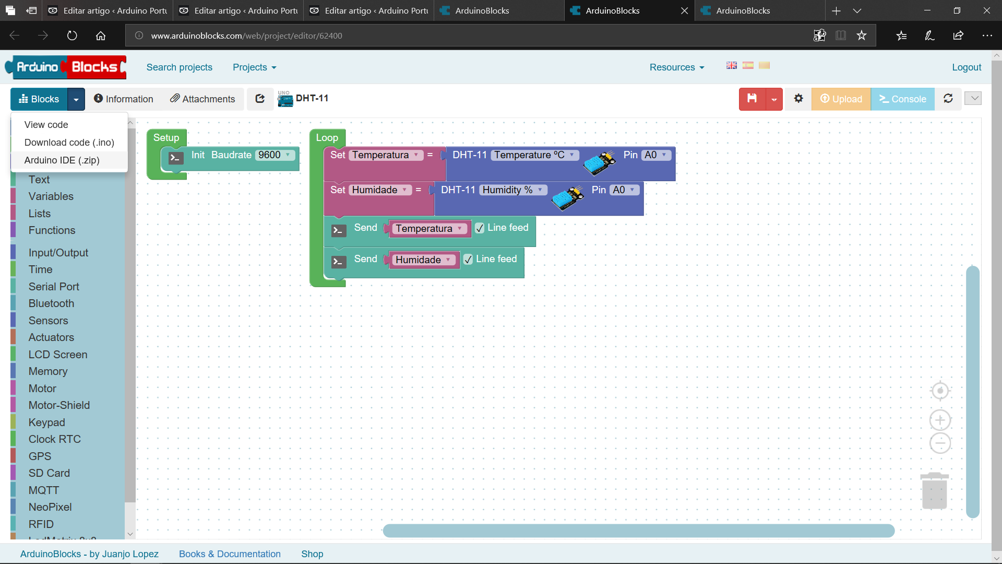Expand the save options dropdown arrow

coord(774,99)
